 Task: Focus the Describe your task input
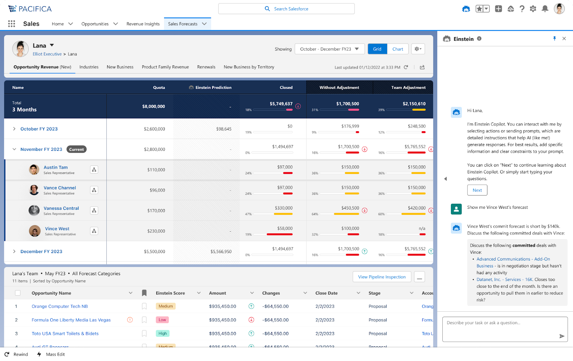point(505,329)
